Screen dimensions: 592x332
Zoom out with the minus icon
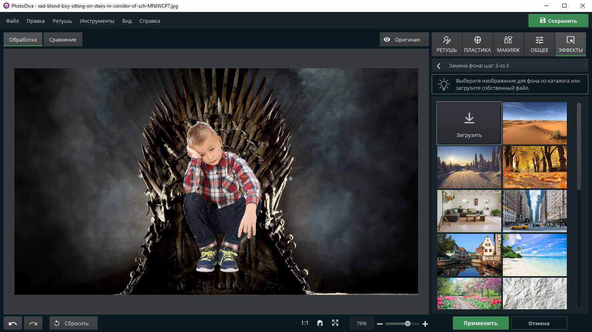[x=380, y=324]
